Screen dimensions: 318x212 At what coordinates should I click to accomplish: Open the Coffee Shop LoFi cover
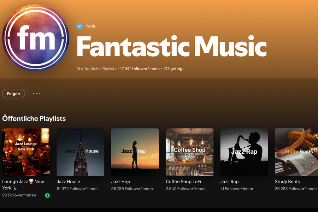pos(189,152)
